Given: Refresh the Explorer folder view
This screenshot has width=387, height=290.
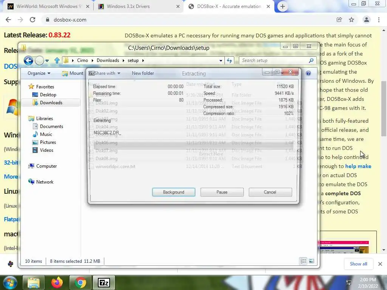Looking at the screenshot, I should pos(229,60).
